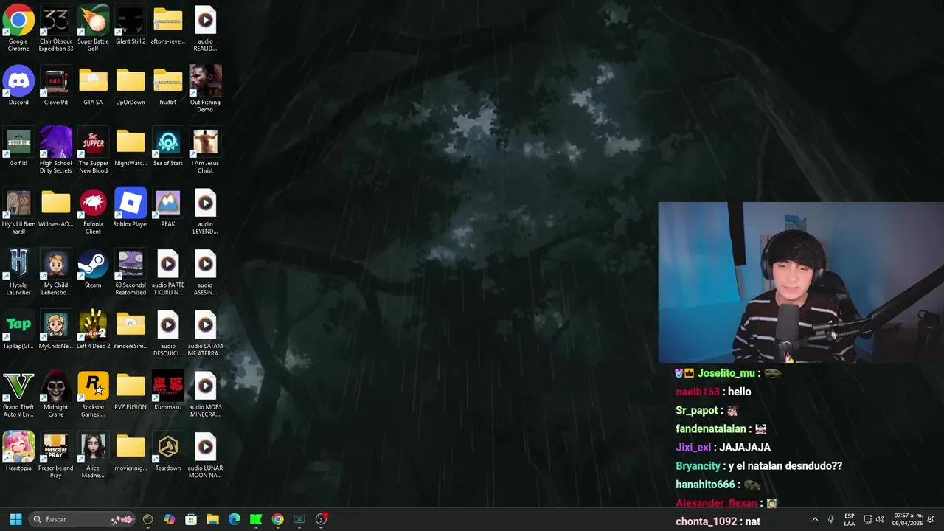Open the GTA SA folder
The width and height of the screenshot is (944, 531).
(93, 86)
